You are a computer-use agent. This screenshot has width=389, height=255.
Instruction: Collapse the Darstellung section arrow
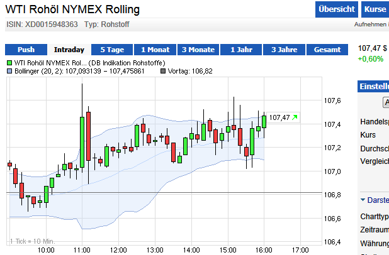click(x=363, y=200)
